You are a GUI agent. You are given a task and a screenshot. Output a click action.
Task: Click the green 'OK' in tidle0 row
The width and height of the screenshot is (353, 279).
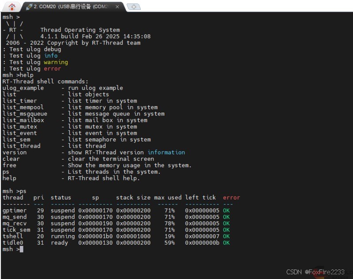pos(226,243)
